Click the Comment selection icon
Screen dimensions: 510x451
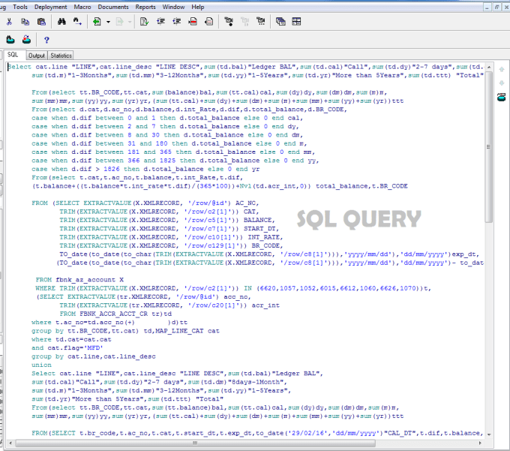coord(193,22)
